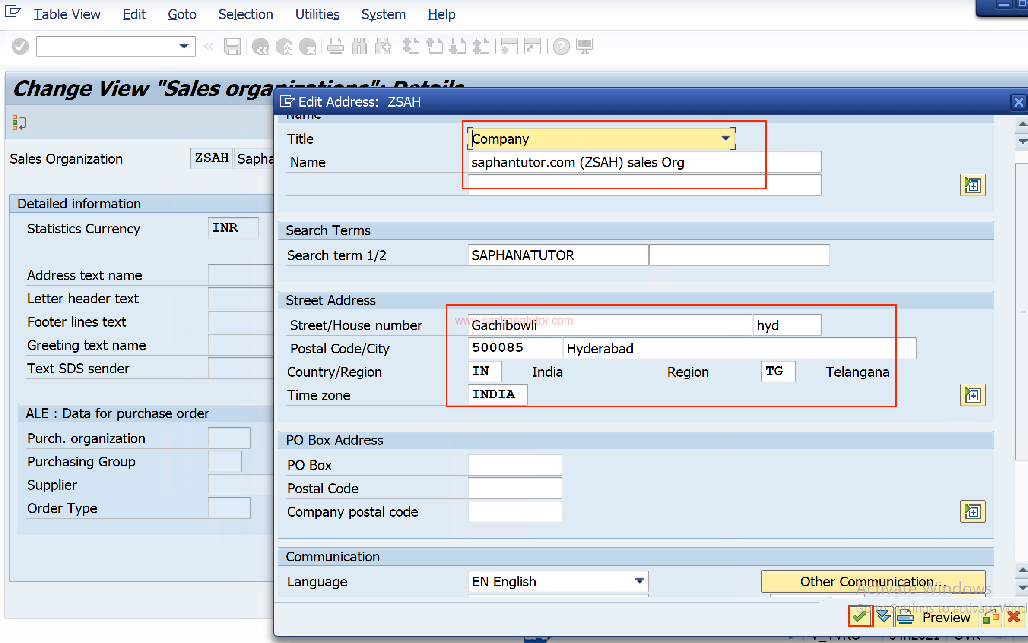Expand more fields in the PO Box Address section
Image resolution: width=1028 pixels, height=643 pixels.
pos(972,511)
